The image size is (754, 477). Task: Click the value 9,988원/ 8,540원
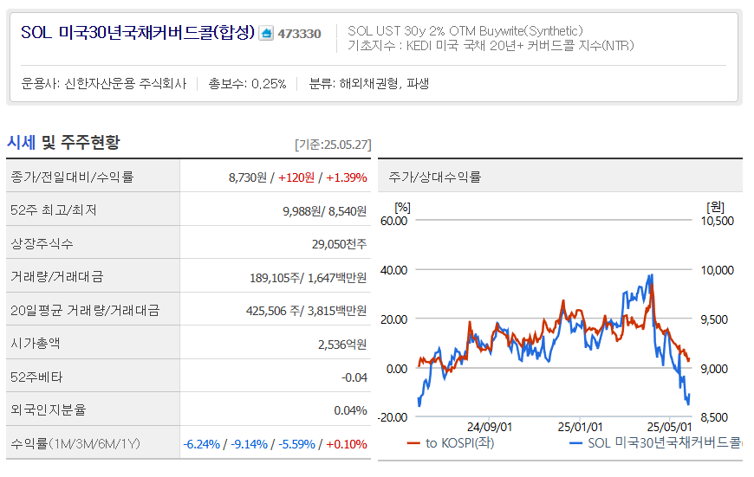[325, 211]
